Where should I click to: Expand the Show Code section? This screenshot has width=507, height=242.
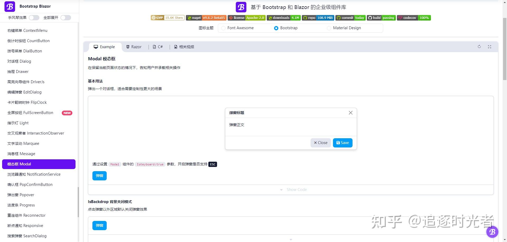(x=293, y=189)
